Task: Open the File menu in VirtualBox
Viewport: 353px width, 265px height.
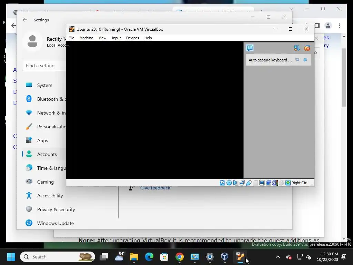Action: coord(71,38)
